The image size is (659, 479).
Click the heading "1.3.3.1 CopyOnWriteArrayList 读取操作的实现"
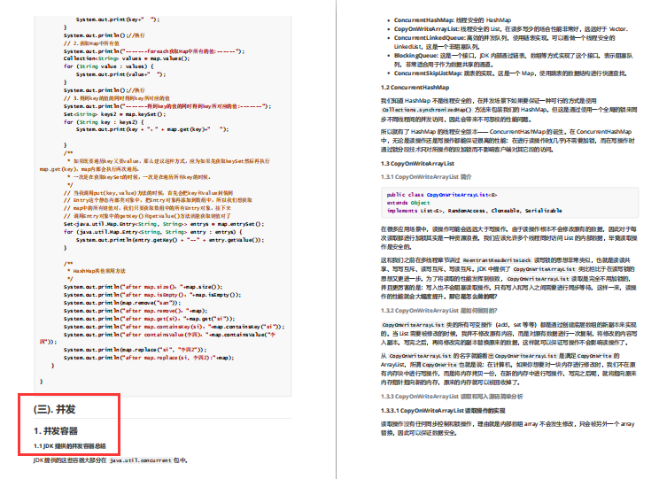443,411
